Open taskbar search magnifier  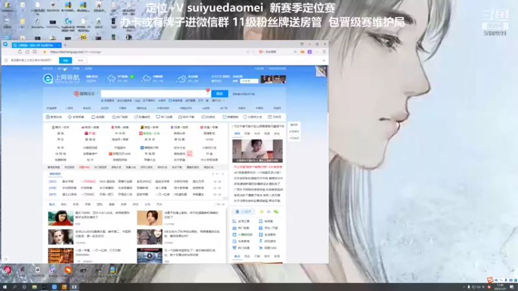click(x=14, y=287)
